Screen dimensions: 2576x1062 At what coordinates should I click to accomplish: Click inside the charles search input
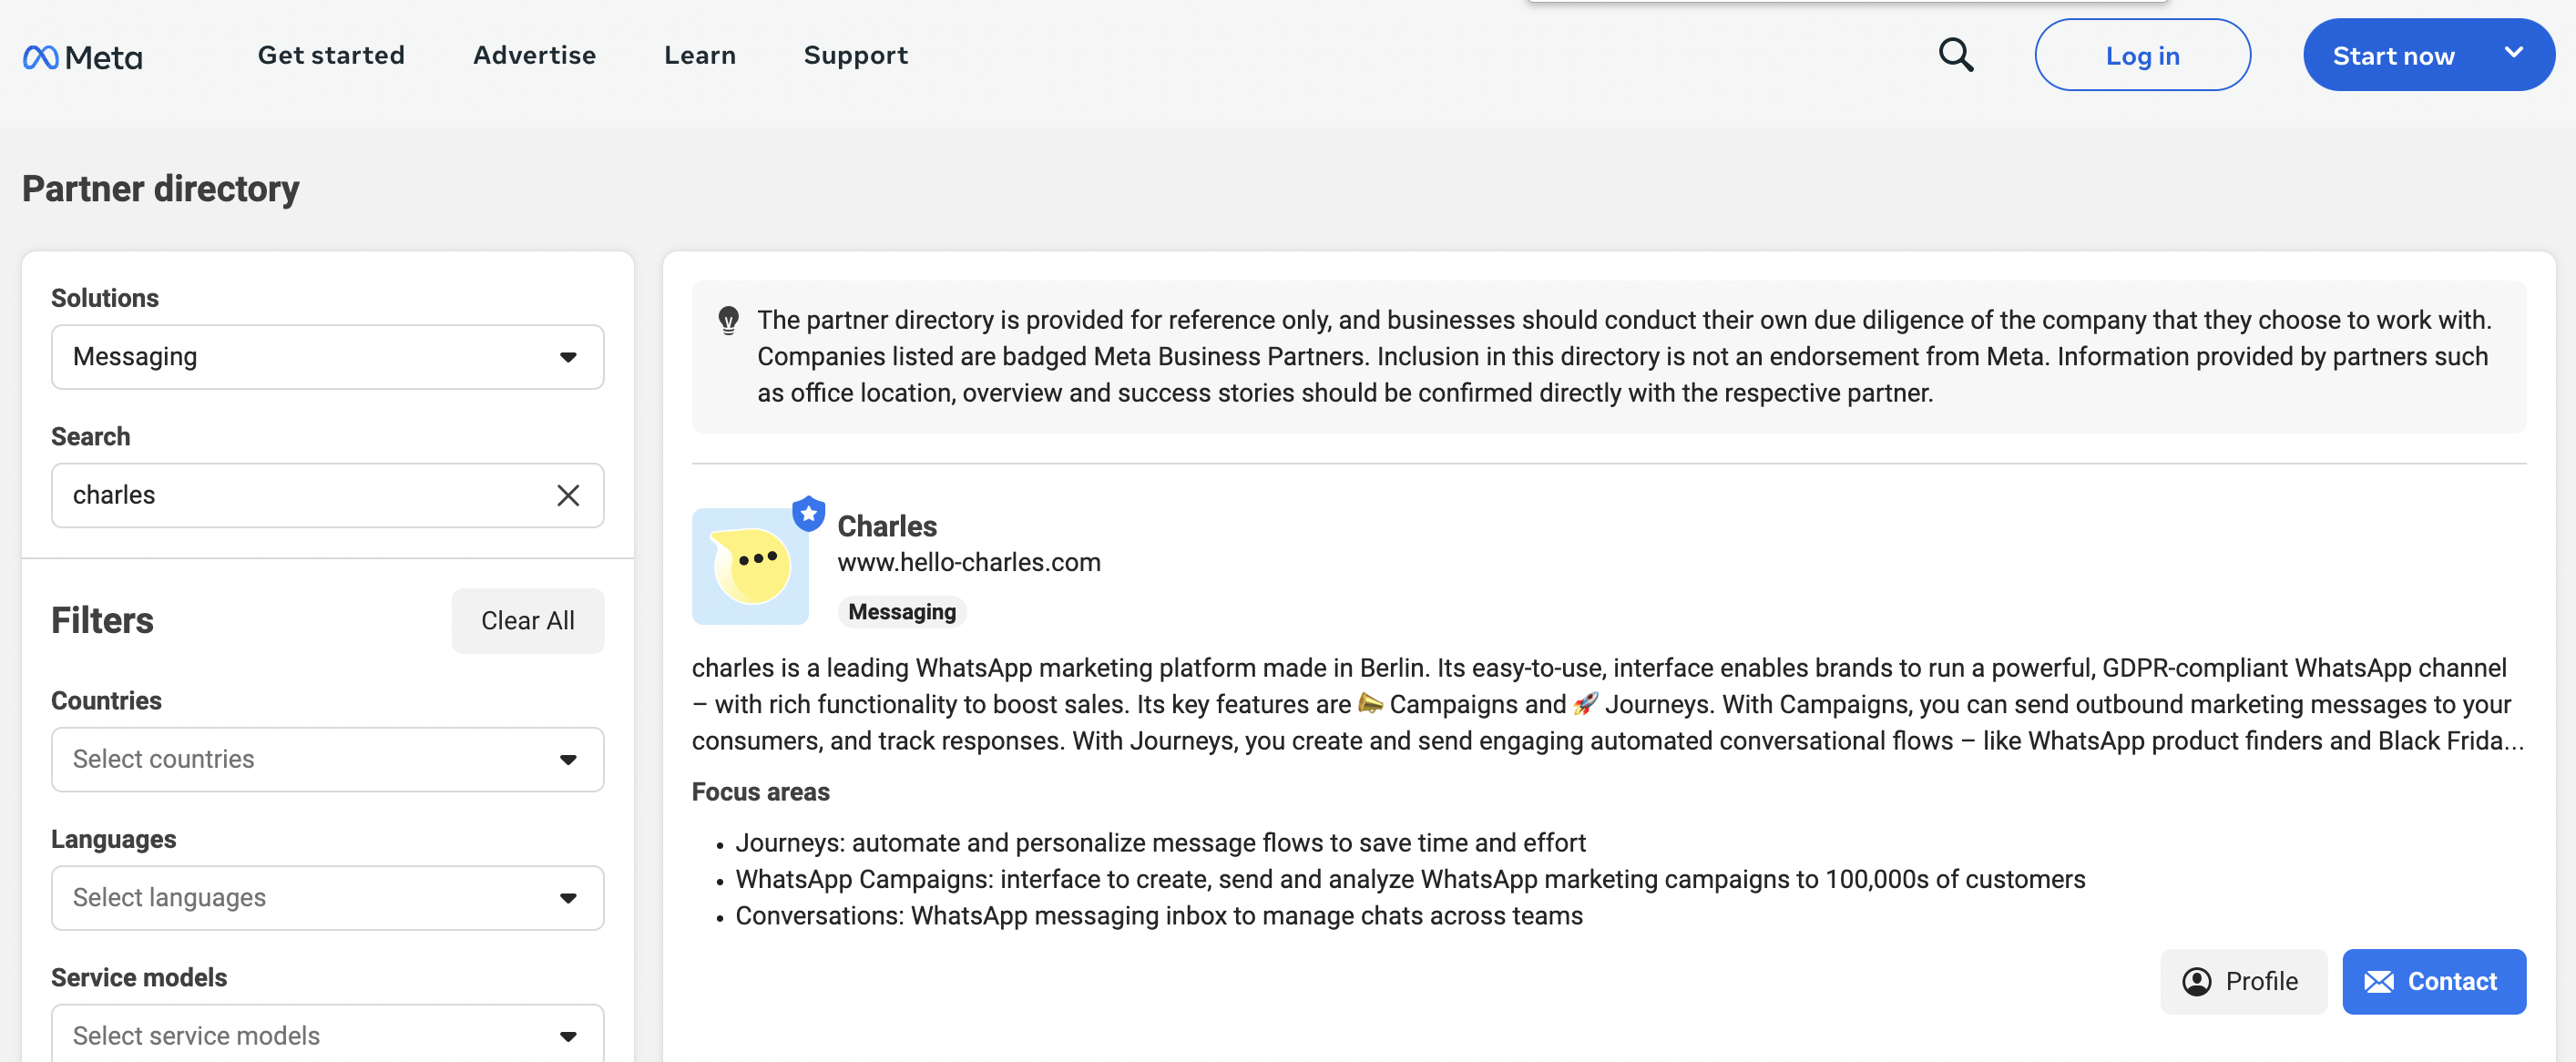(x=300, y=495)
